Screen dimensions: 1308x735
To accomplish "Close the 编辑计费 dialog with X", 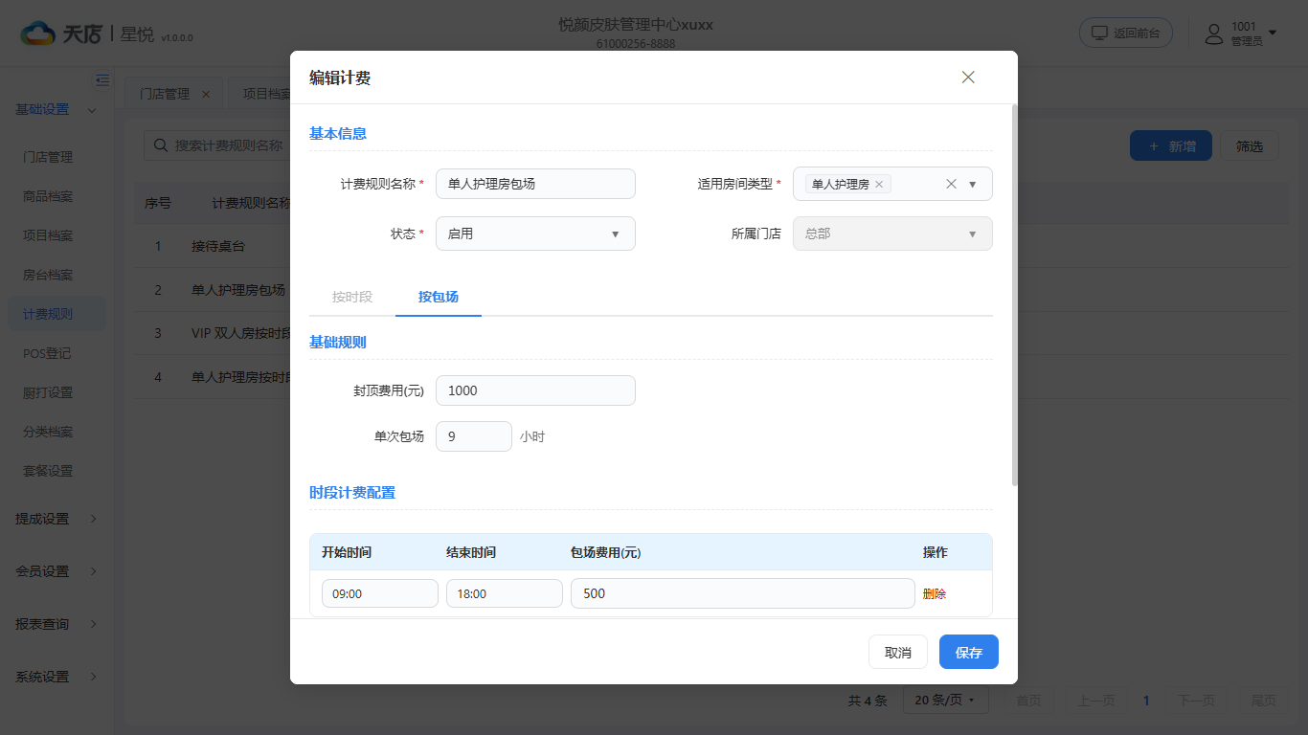I will click(x=968, y=78).
